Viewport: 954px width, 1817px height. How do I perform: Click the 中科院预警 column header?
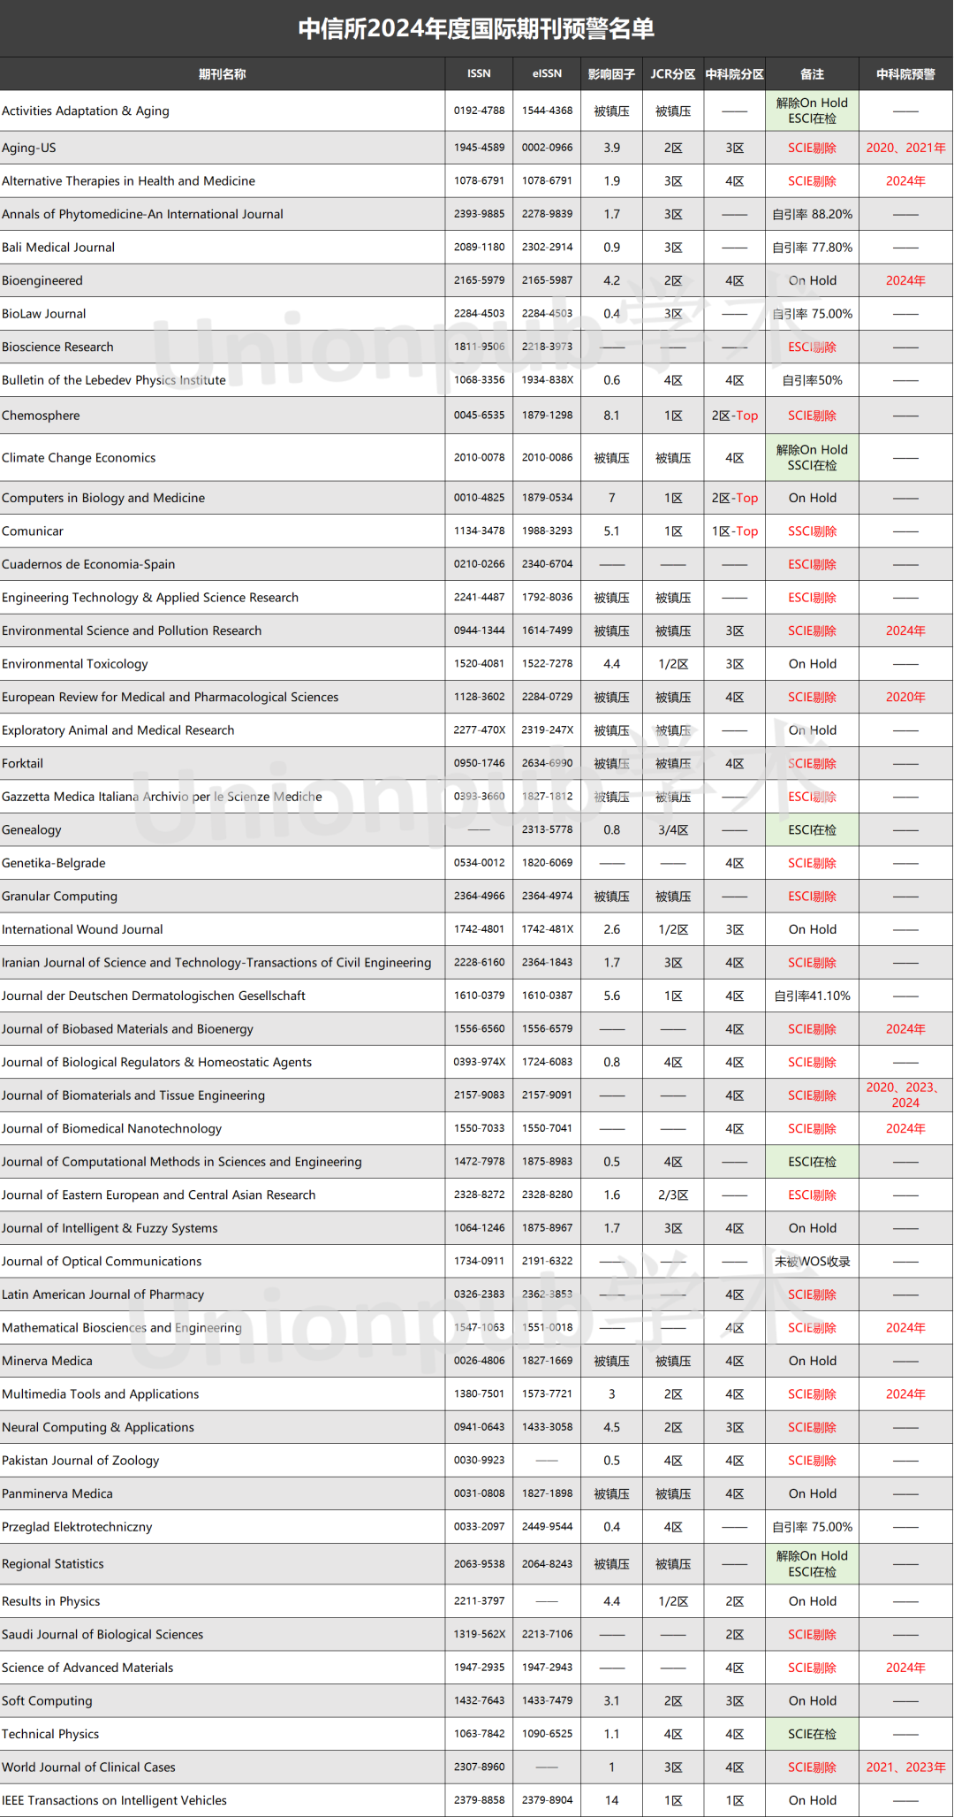click(x=905, y=74)
